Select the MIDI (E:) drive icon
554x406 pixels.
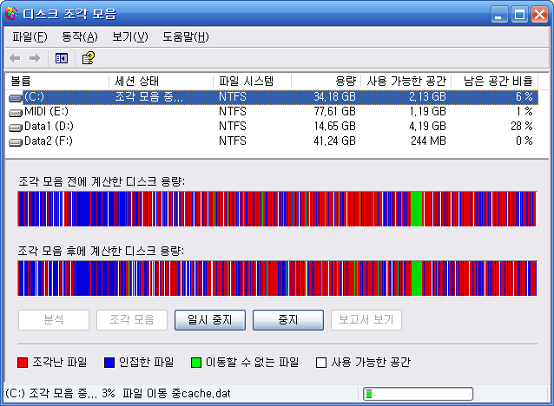point(16,112)
